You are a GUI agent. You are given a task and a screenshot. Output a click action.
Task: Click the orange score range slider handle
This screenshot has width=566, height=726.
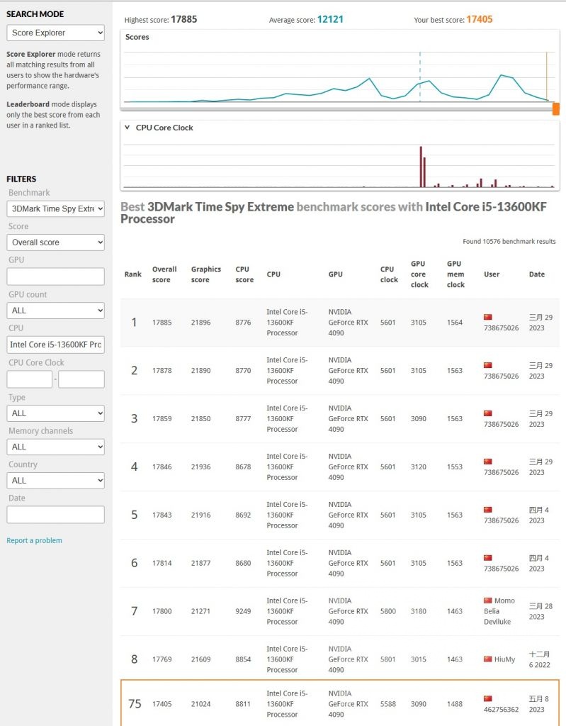(x=555, y=108)
